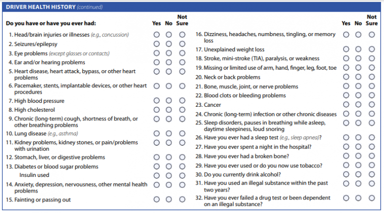Select Yes for unexplained weight loss
The image size is (384, 213).
pos(346,50)
